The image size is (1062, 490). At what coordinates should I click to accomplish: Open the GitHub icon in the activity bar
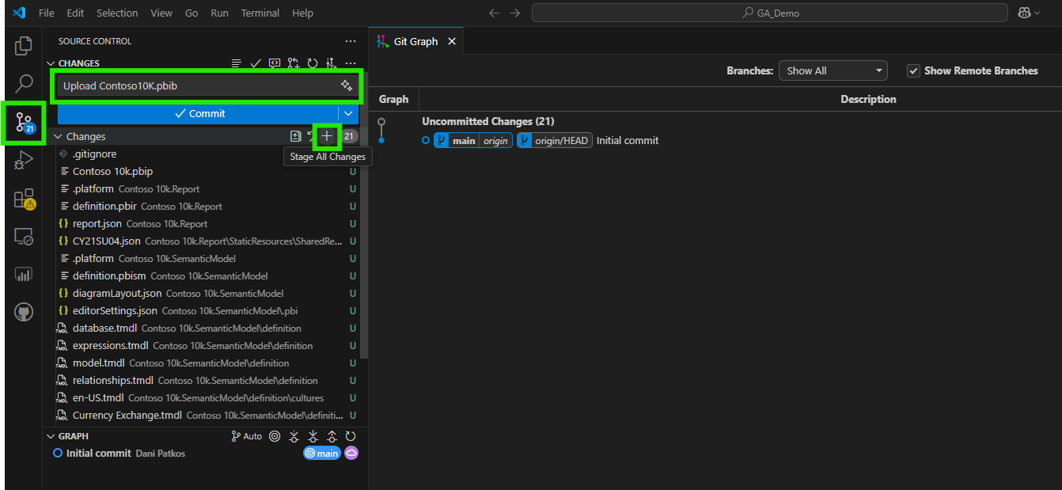[24, 311]
